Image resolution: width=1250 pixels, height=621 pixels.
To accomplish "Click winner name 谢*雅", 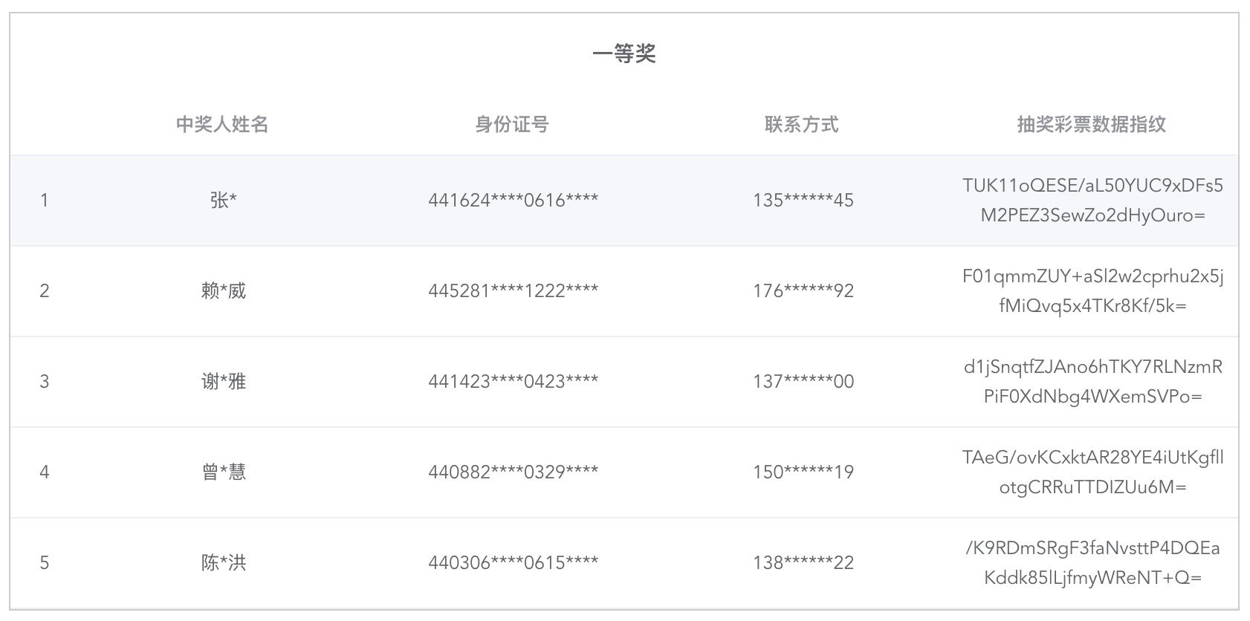I will coord(223,381).
